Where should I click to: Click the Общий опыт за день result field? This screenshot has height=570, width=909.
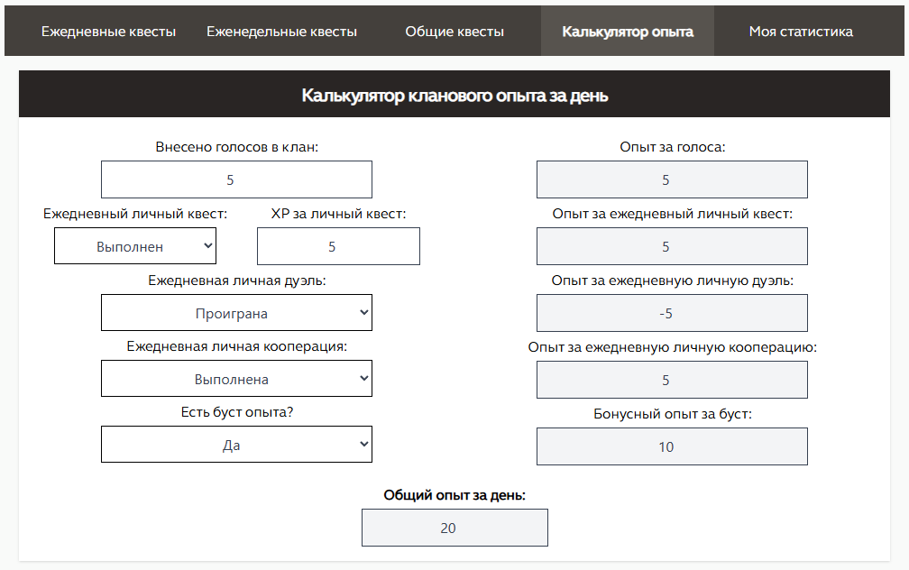pos(454,528)
